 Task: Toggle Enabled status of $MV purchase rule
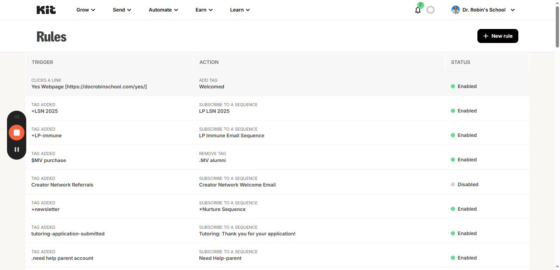click(467, 160)
